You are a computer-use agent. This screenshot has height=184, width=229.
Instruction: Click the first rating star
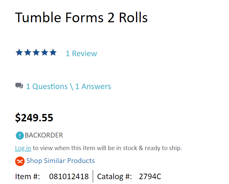(x=19, y=53)
